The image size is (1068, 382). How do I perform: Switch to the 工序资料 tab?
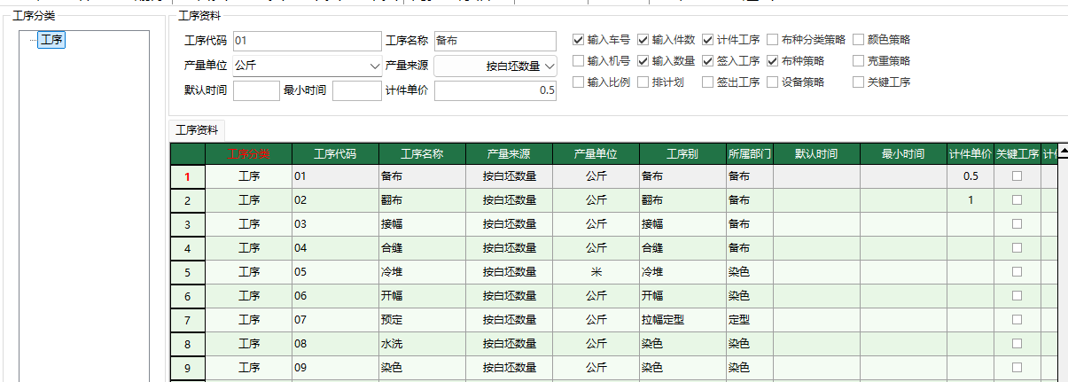tap(197, 129)
